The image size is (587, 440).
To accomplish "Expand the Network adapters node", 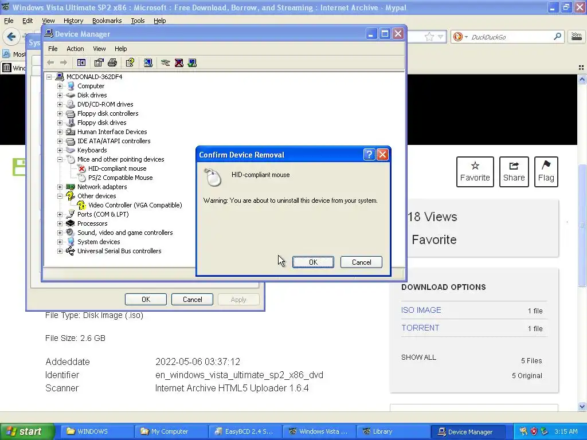I will pyautogui.click(x=60, y=187).
